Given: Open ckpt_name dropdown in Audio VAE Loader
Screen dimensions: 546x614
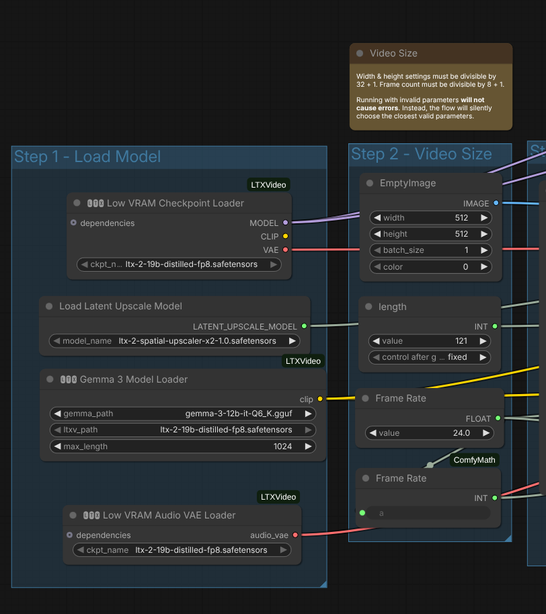Looking at the screenshot, I should tap(182, 550).
